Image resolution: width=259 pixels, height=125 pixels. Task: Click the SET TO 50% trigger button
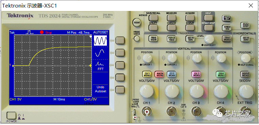(190, 39)
